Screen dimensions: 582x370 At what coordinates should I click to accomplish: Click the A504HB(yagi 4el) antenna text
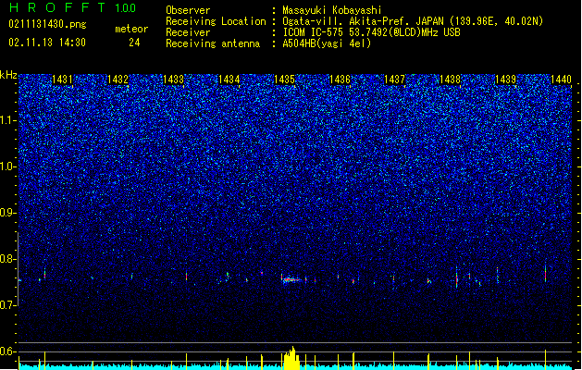point(327,43)
